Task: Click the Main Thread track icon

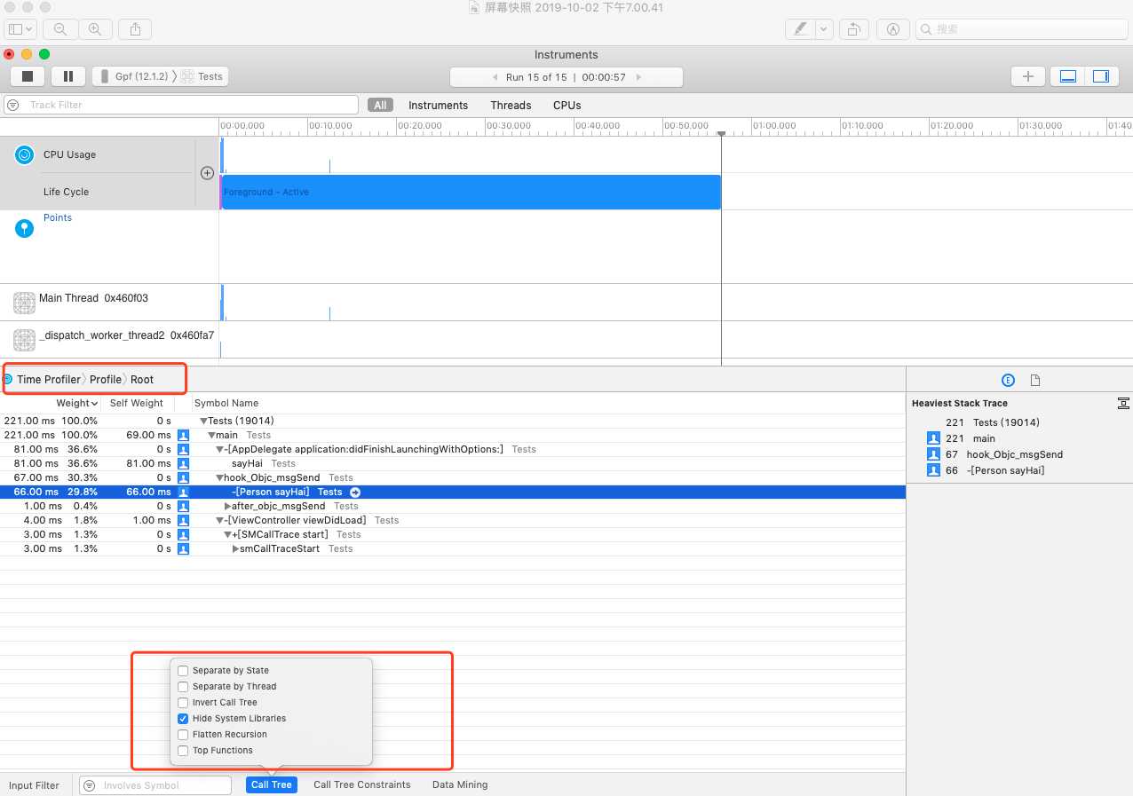Action: [24, 303]
